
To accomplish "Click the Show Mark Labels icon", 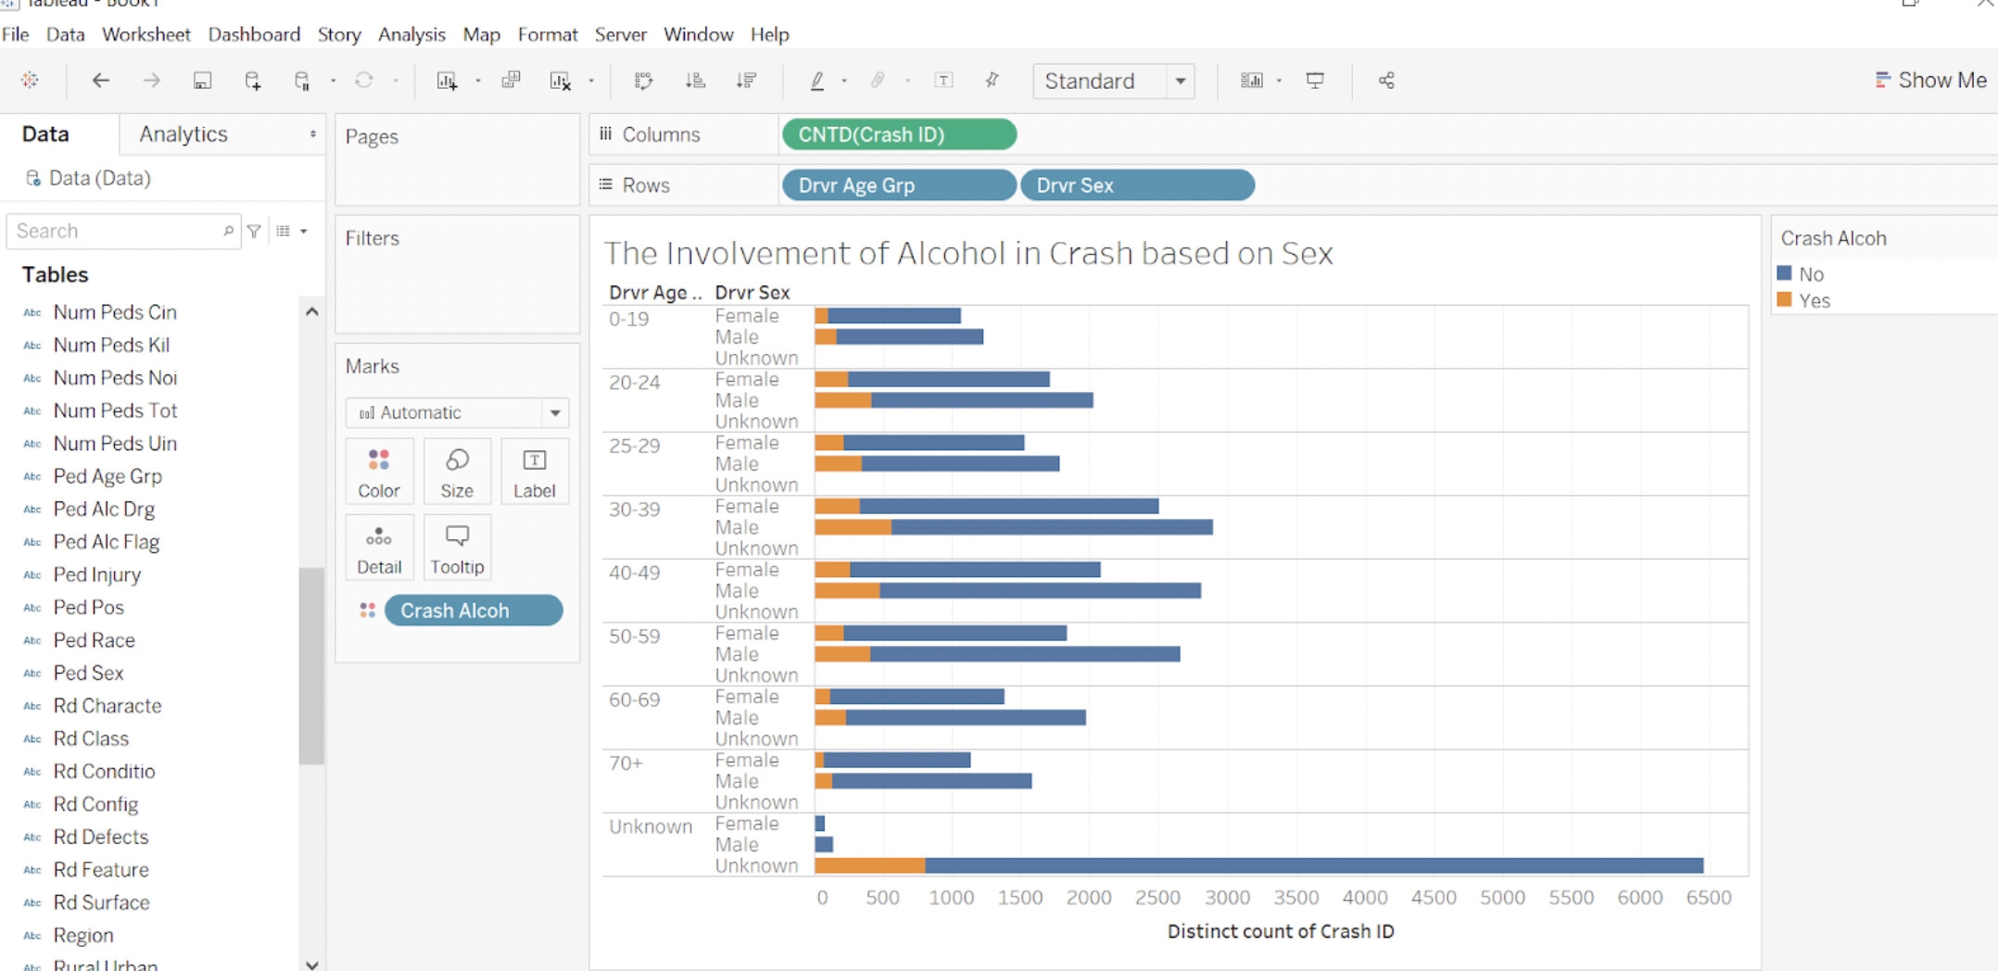I will [943, 81].
